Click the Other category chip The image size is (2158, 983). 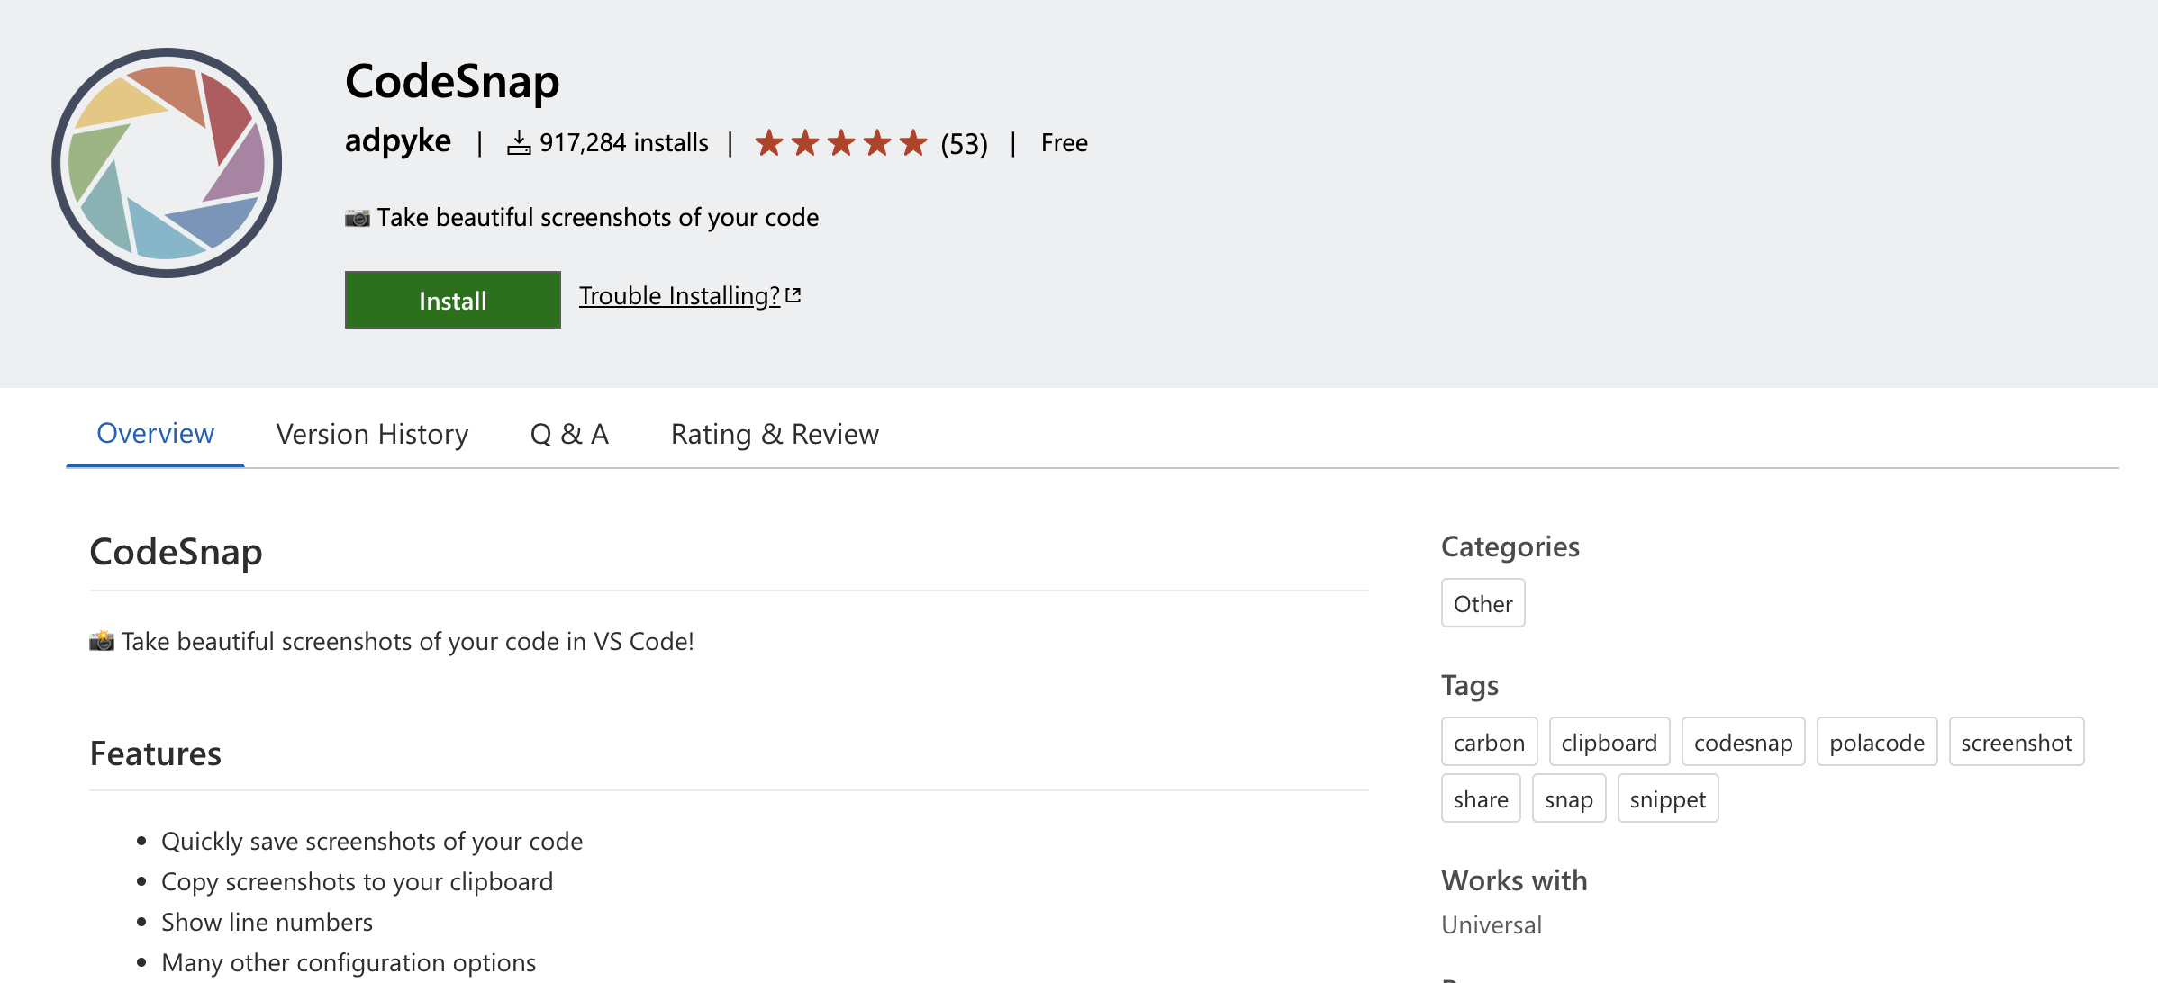point(1482,604)
